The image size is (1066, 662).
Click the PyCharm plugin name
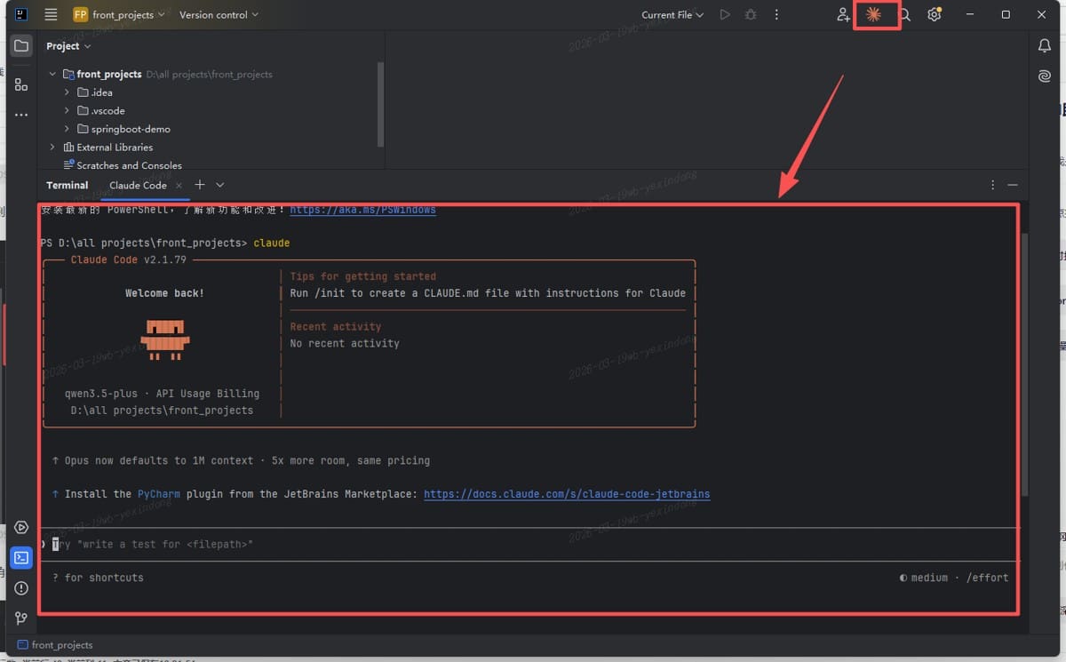[x=159, y=494]
